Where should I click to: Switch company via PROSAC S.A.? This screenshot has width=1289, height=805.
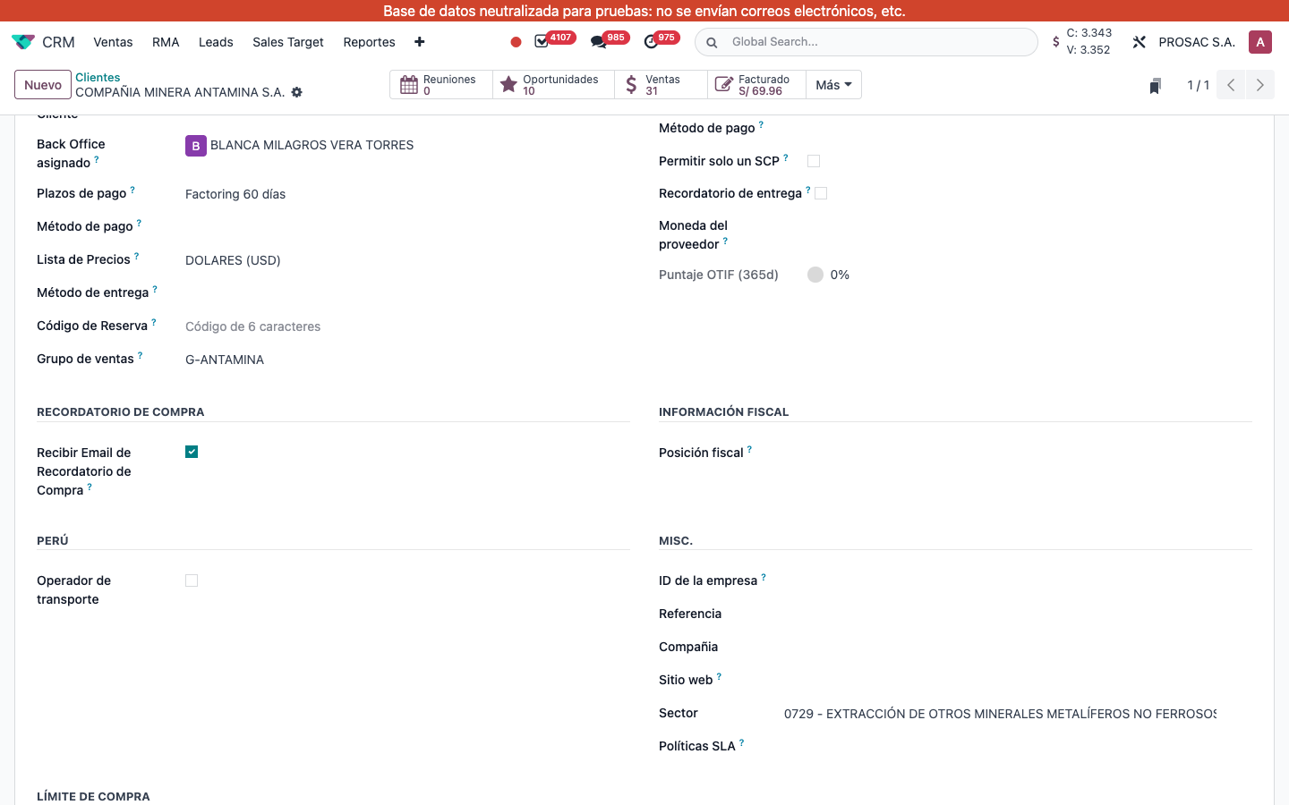[x=1197, y=42]
